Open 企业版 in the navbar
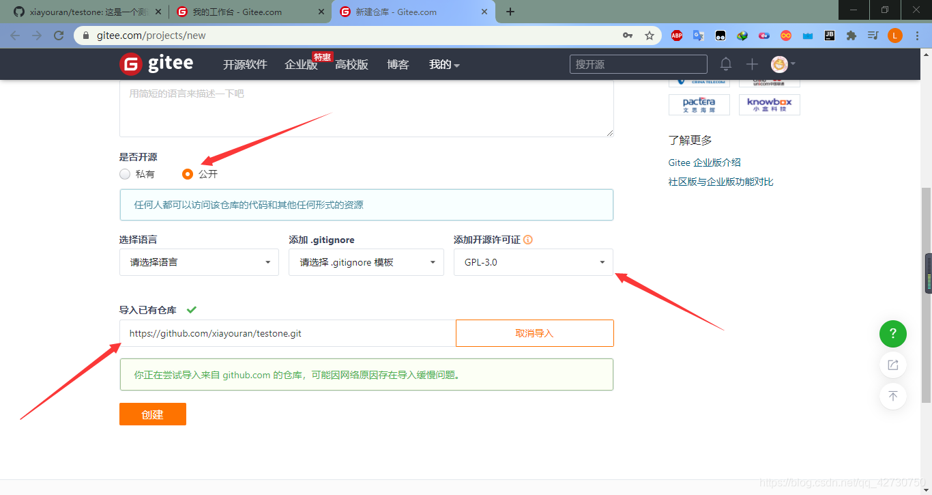 tap(301, 65)
